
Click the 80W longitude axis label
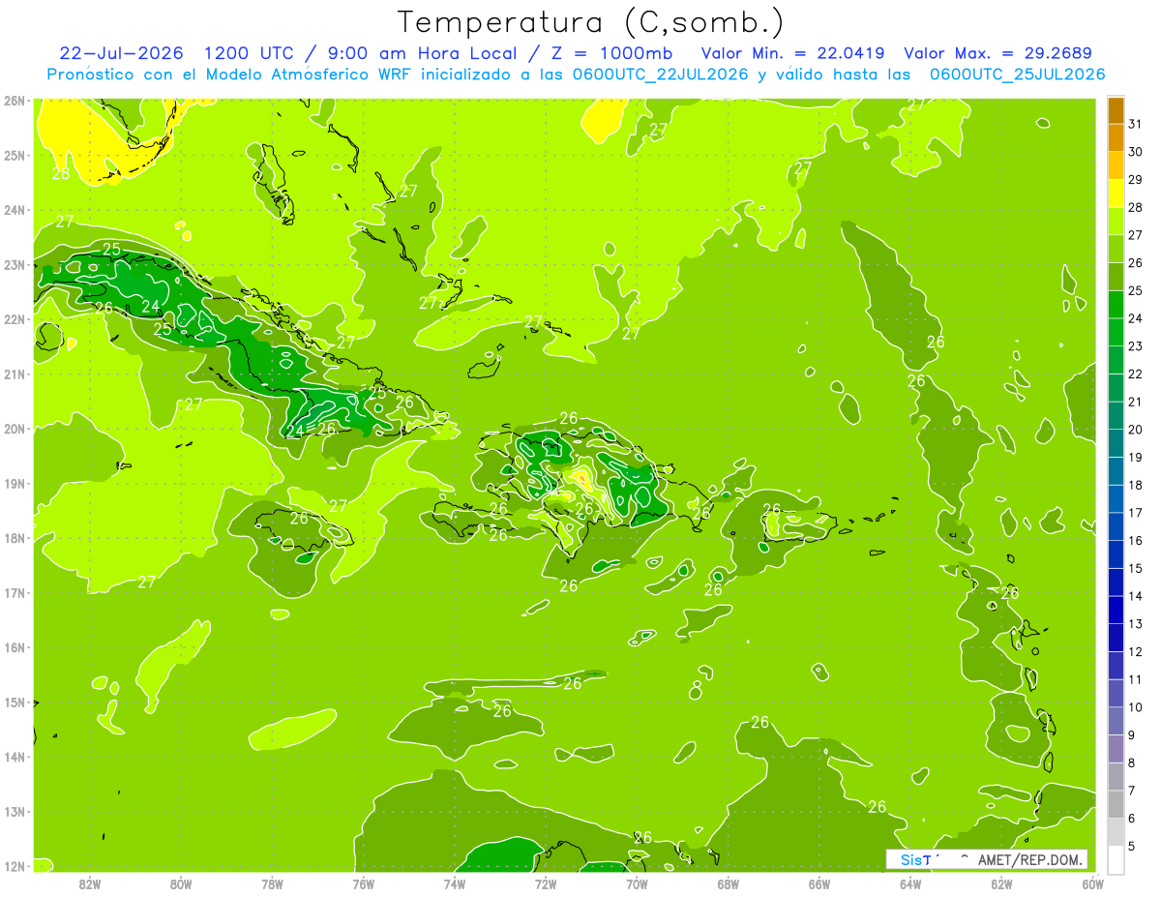[x=181, y=883]
